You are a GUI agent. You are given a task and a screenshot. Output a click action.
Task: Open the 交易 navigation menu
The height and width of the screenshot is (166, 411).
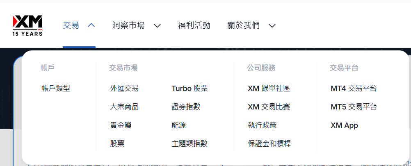(x=71, y=25)
